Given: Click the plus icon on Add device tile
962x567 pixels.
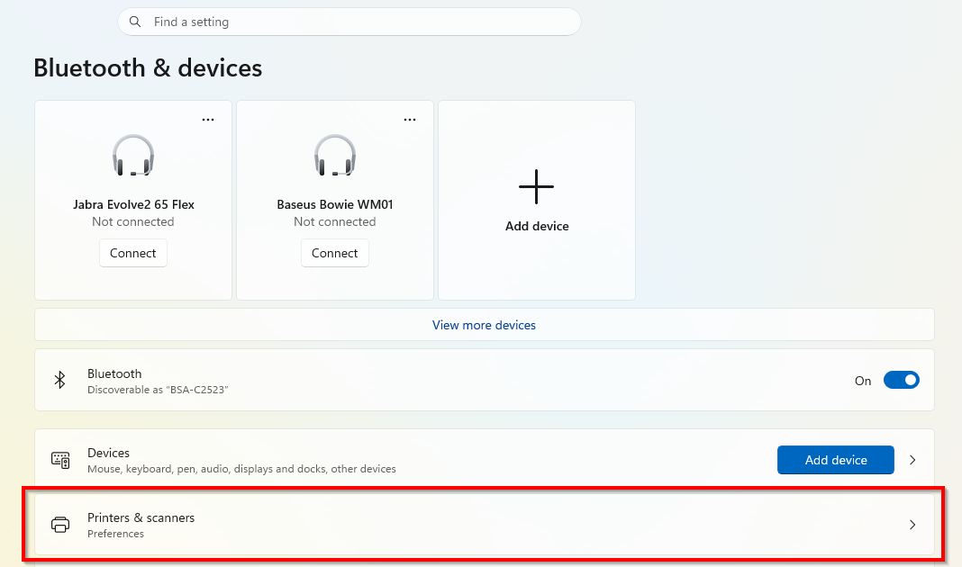Looking at the screenshot, I should [537, 186].
